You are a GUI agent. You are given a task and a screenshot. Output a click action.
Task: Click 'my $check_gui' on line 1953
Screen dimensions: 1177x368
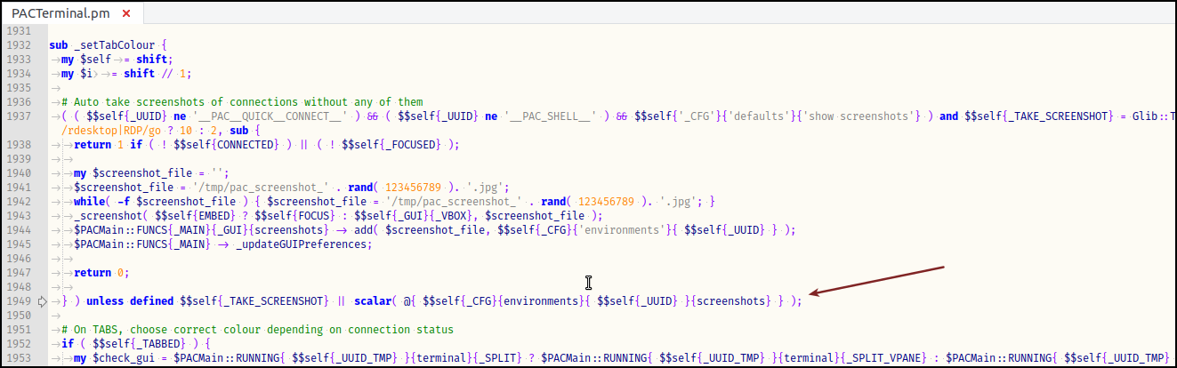pos(115,357)
